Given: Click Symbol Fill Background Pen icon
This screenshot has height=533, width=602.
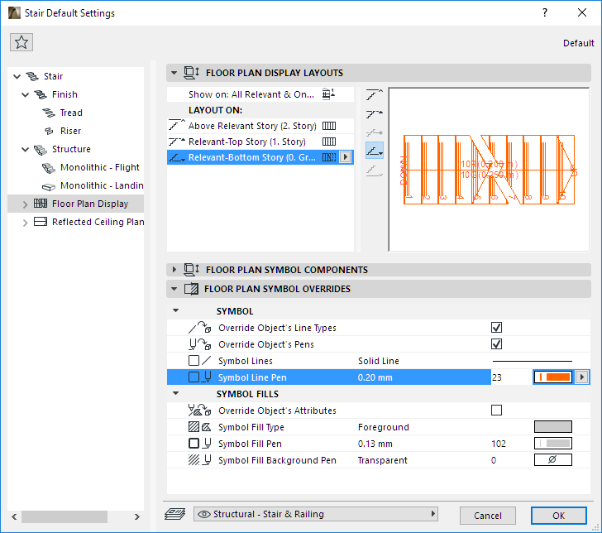Looking at the screenshot, I should click(199, 460).
